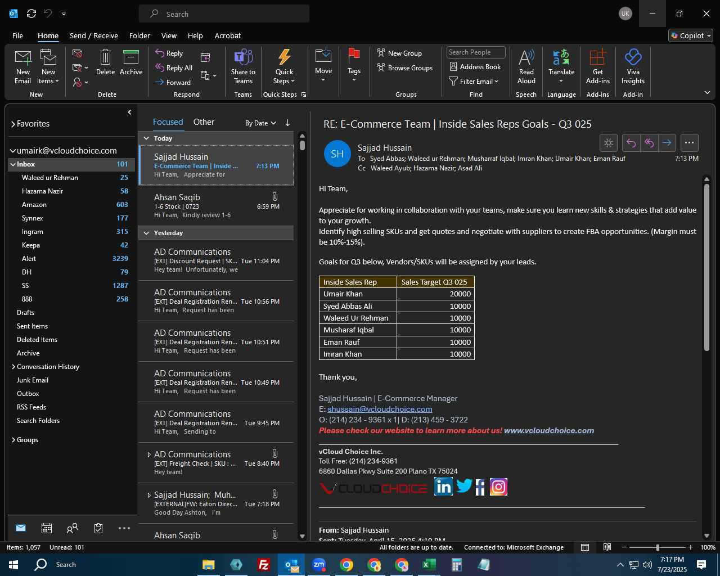The width and height of the screenshot is (720, 576).
Task: Expand Conversation History folder
Action: 13,367
